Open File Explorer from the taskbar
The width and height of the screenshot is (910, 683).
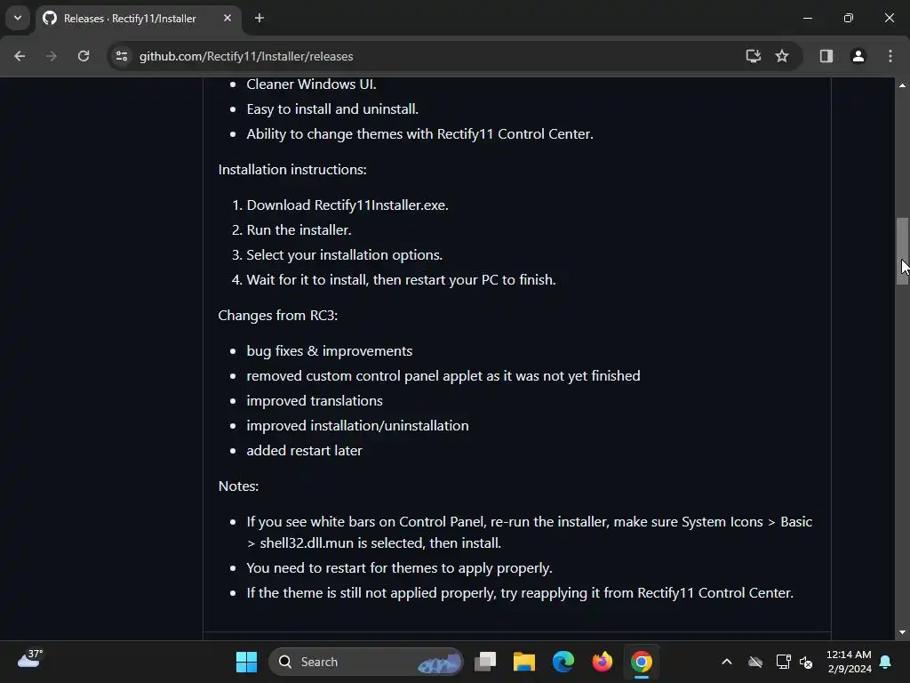tap(524, 662)
